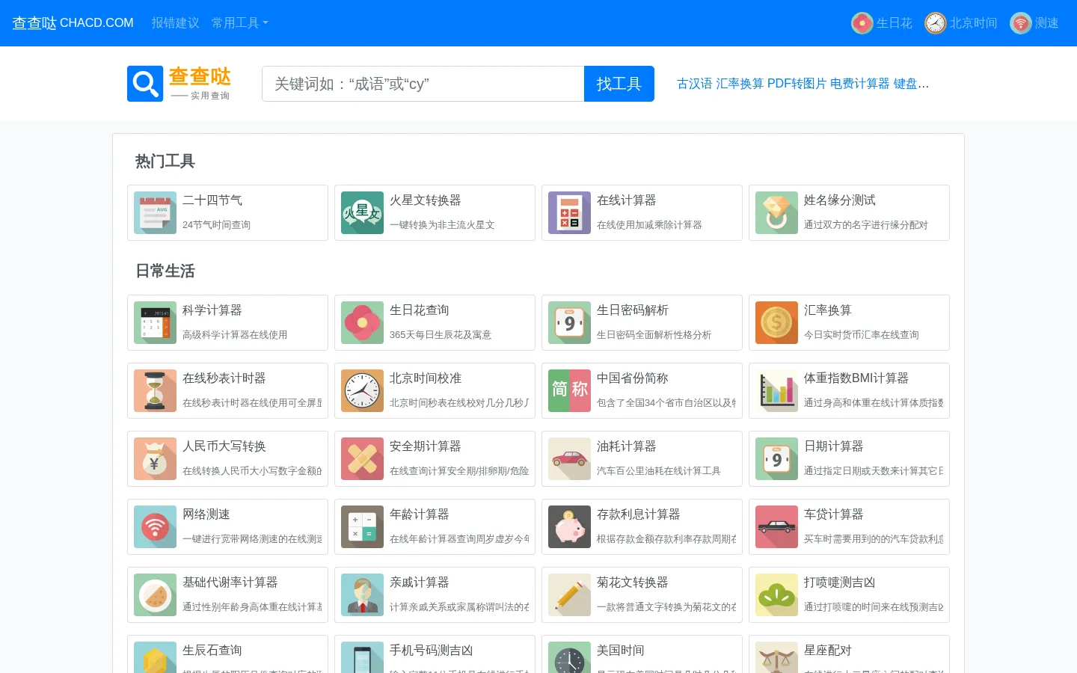Click the 年龄计算器 icon
Image resolution: width=1077 pixels, height=673 pixels.
pos(363,527)
